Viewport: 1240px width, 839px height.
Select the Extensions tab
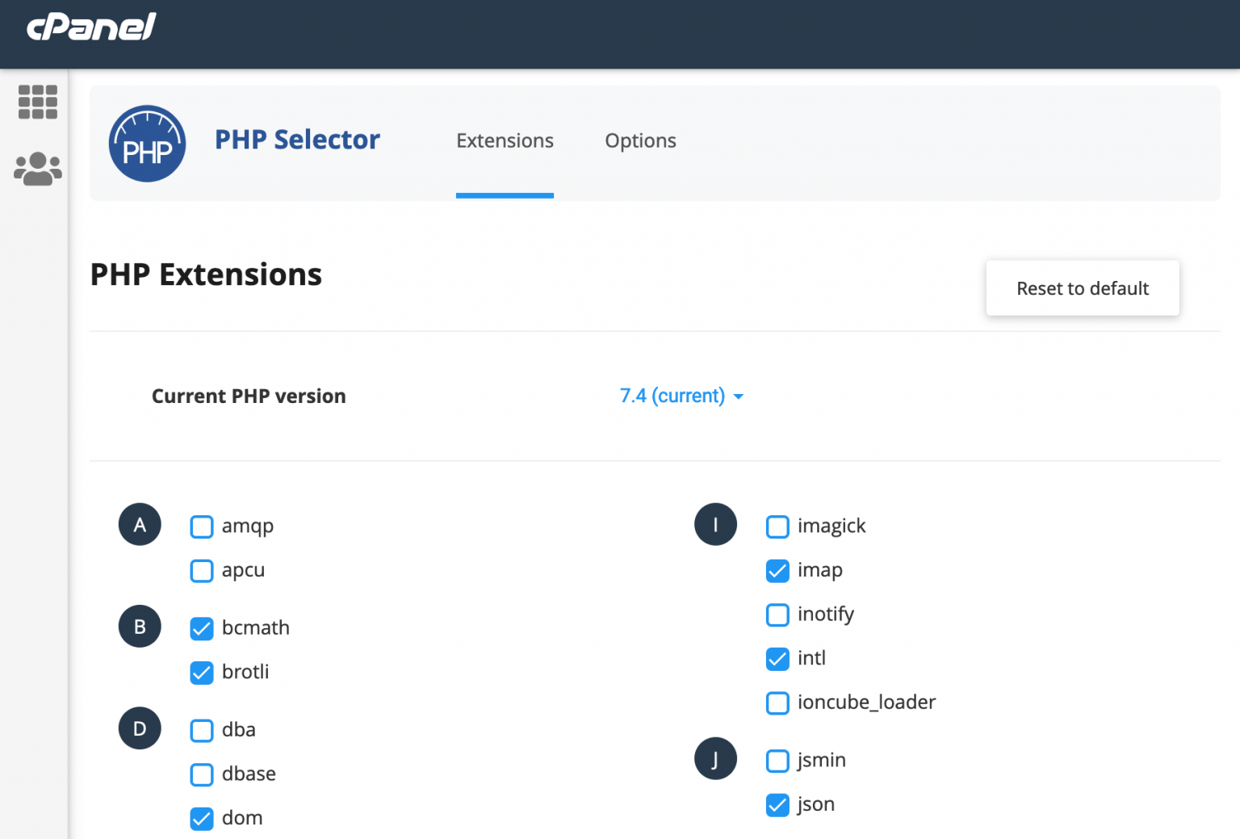[x=504, y=141]
